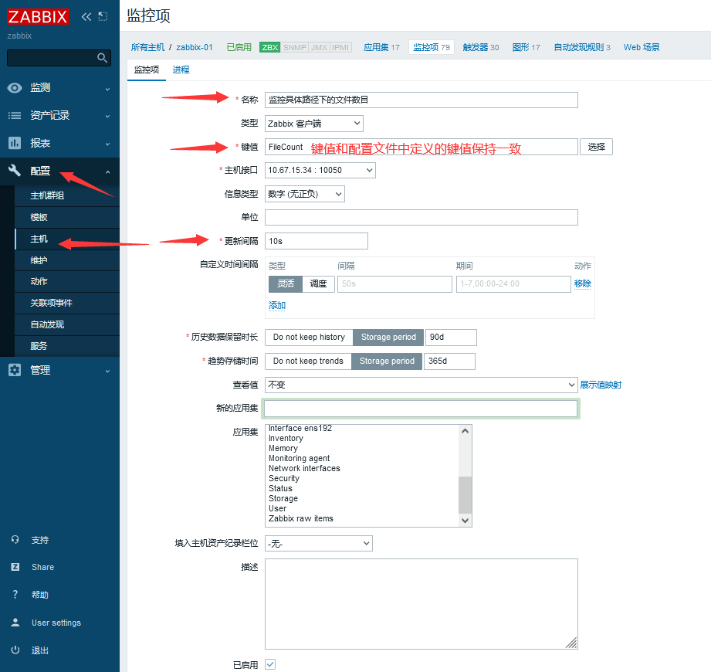The image size is (711, 672).
Task: Expand the 资产记录 menu chevron
Action: [107, 117]
